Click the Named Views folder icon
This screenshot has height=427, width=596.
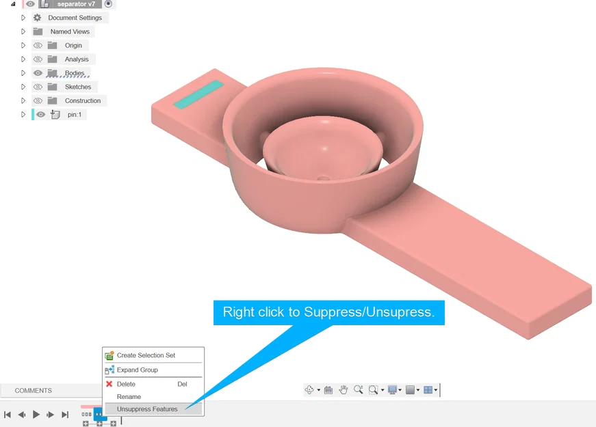[x=38, y=31]
